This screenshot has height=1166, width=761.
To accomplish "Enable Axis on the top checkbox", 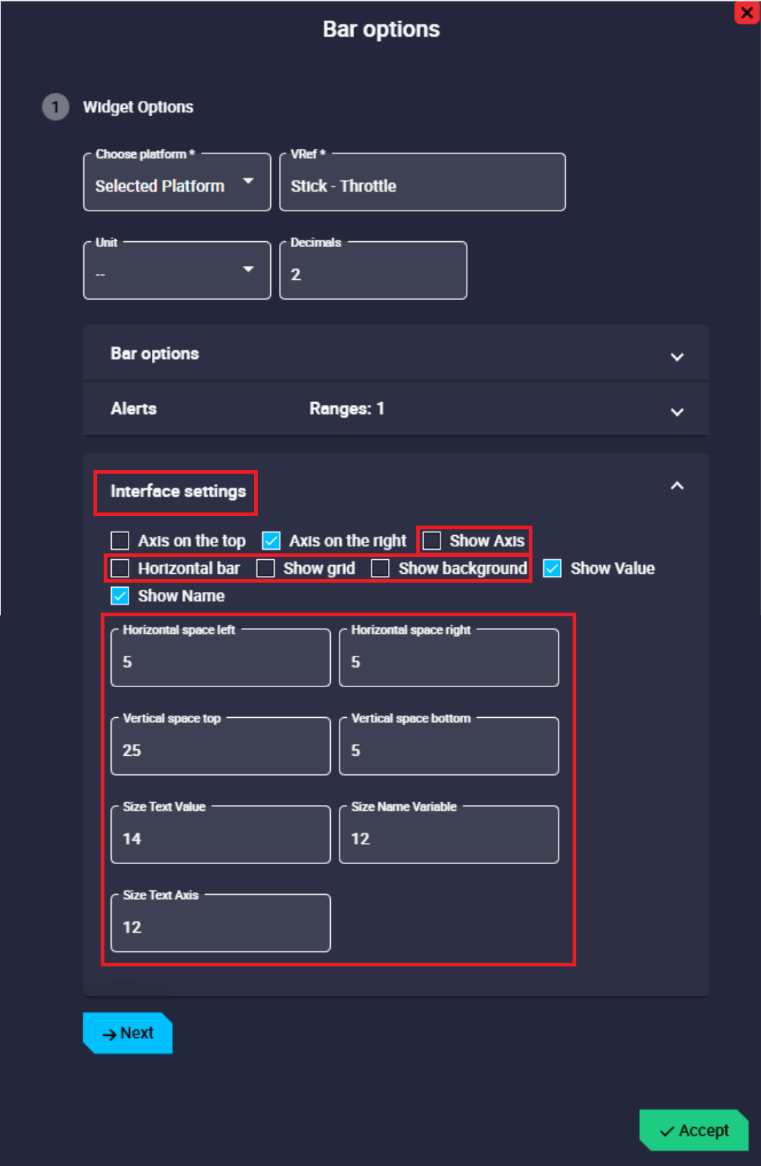I will (120, 541).
